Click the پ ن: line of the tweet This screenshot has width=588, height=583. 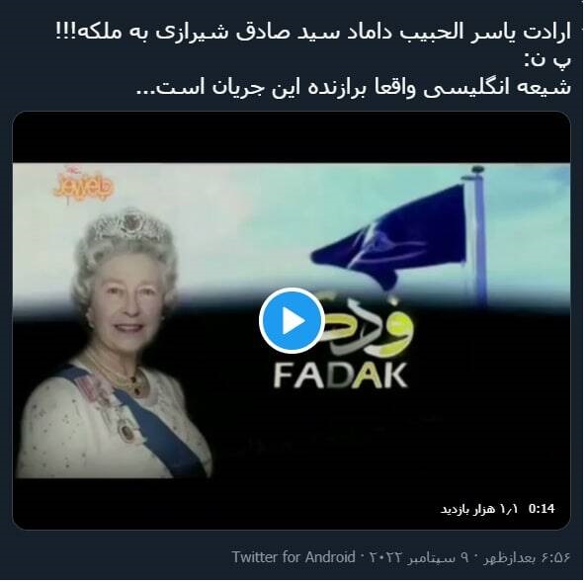pyautogui.click(x=547, y=60)
